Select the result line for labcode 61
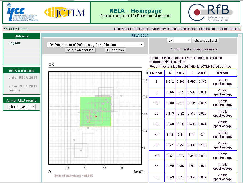 coord(193,177)
